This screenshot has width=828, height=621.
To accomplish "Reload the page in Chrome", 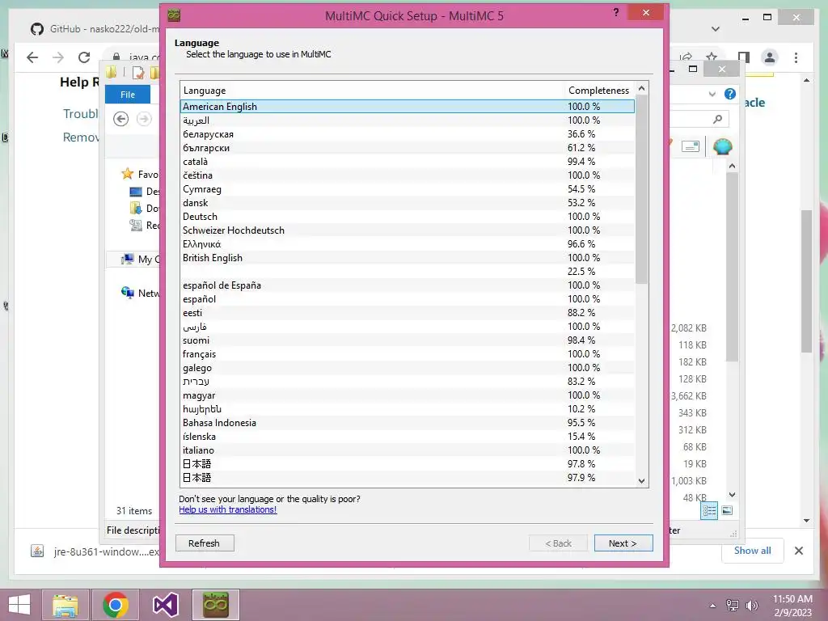I will pyautogui.click(x=84, y=57).
